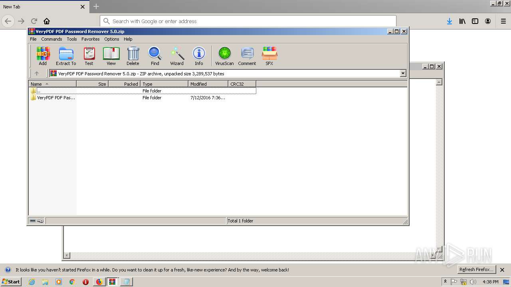
Task: Open the Firefox library icon
Action: tap(462, 21)
